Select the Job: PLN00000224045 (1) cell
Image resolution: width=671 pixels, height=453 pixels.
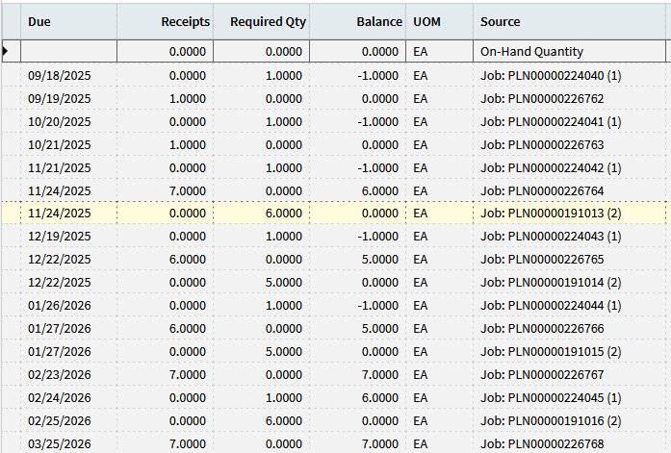coord(570,398)
